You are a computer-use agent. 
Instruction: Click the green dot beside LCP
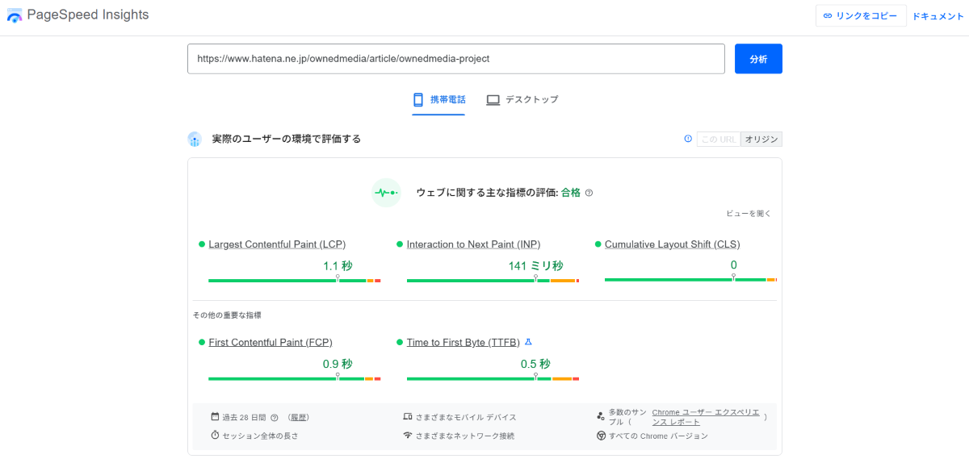202,244
